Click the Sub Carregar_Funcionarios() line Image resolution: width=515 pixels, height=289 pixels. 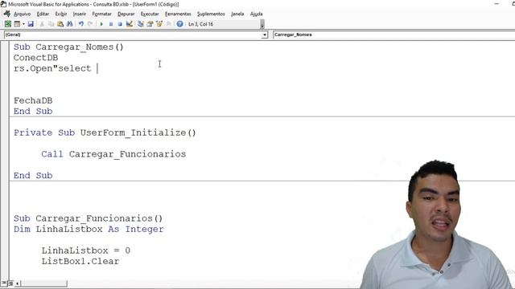(x=88, y=218)
